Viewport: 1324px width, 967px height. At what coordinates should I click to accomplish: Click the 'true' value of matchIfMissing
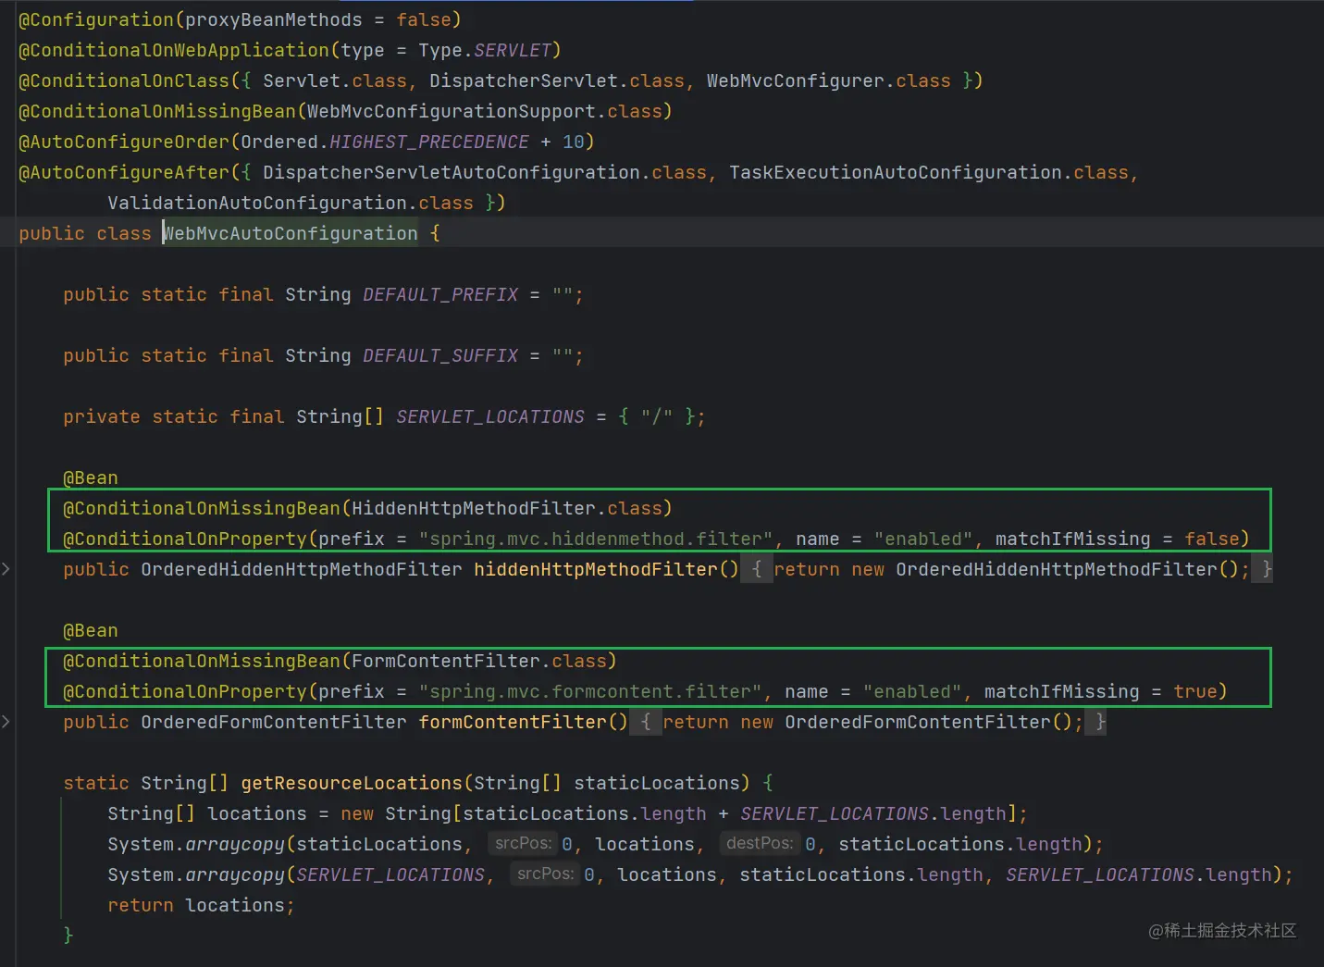(1195, 691)
